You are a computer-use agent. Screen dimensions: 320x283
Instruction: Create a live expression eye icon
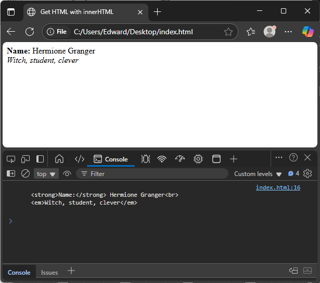pyautogui.click(x=67, y=174)
